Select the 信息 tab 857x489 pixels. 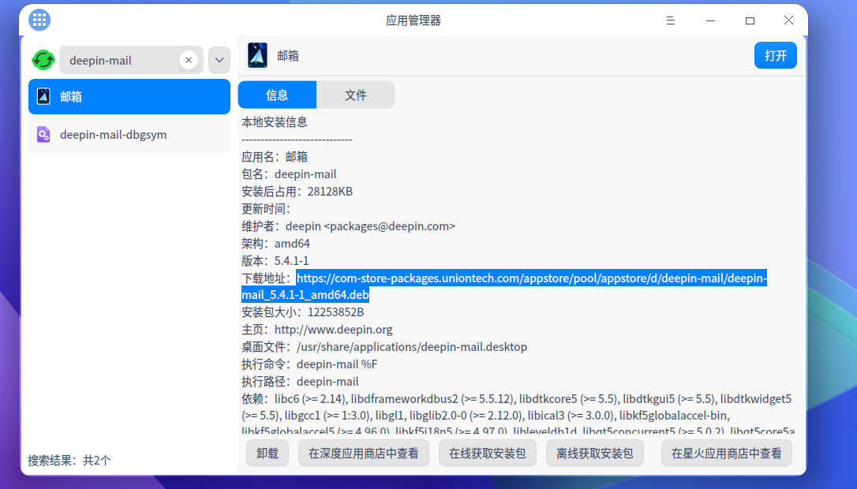coord(277,94)
